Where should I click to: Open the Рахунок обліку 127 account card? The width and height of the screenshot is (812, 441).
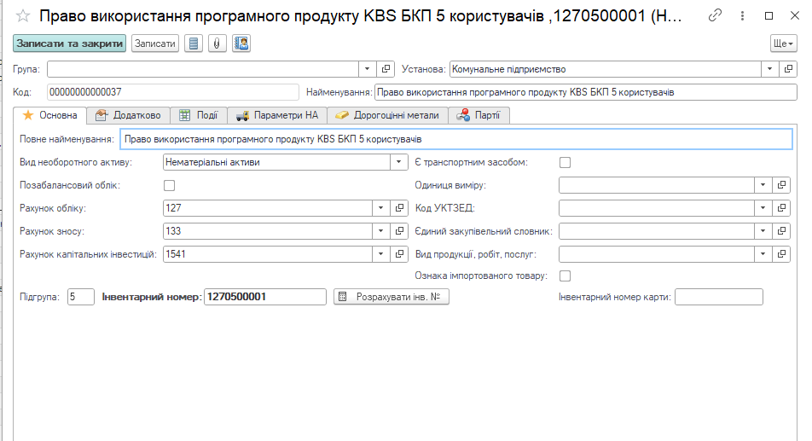coord(399,208)
